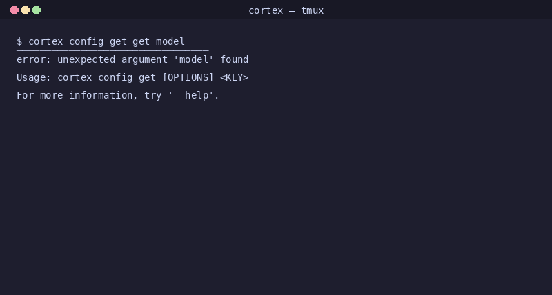Click the 'cortex — tmux' window title
This screenshot has height=295, width=552.
(x=286, y=10)
